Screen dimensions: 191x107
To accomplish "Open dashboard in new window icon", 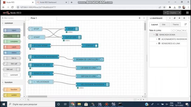I will pos(185,24).
